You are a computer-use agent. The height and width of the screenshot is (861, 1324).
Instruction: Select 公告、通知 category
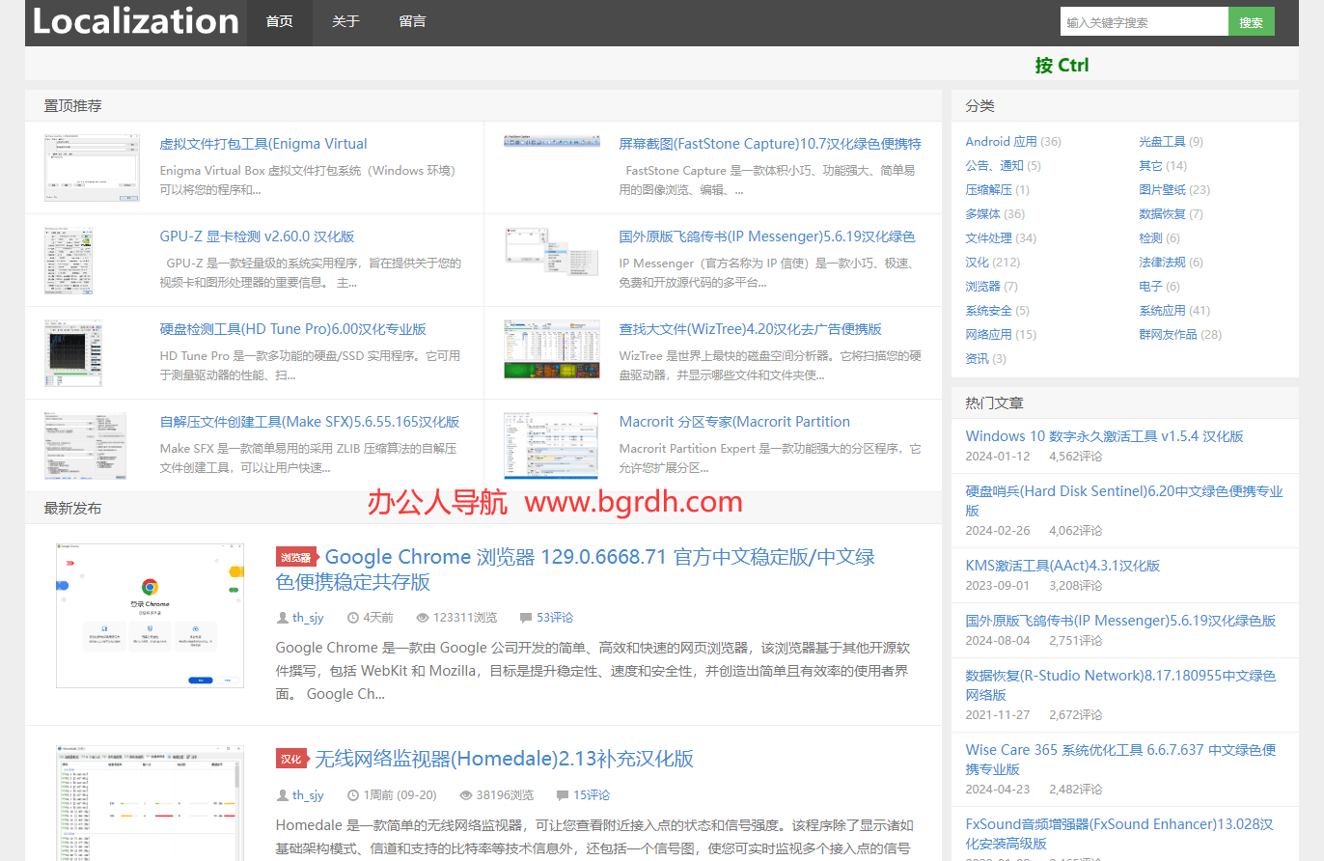click(994, 166)
